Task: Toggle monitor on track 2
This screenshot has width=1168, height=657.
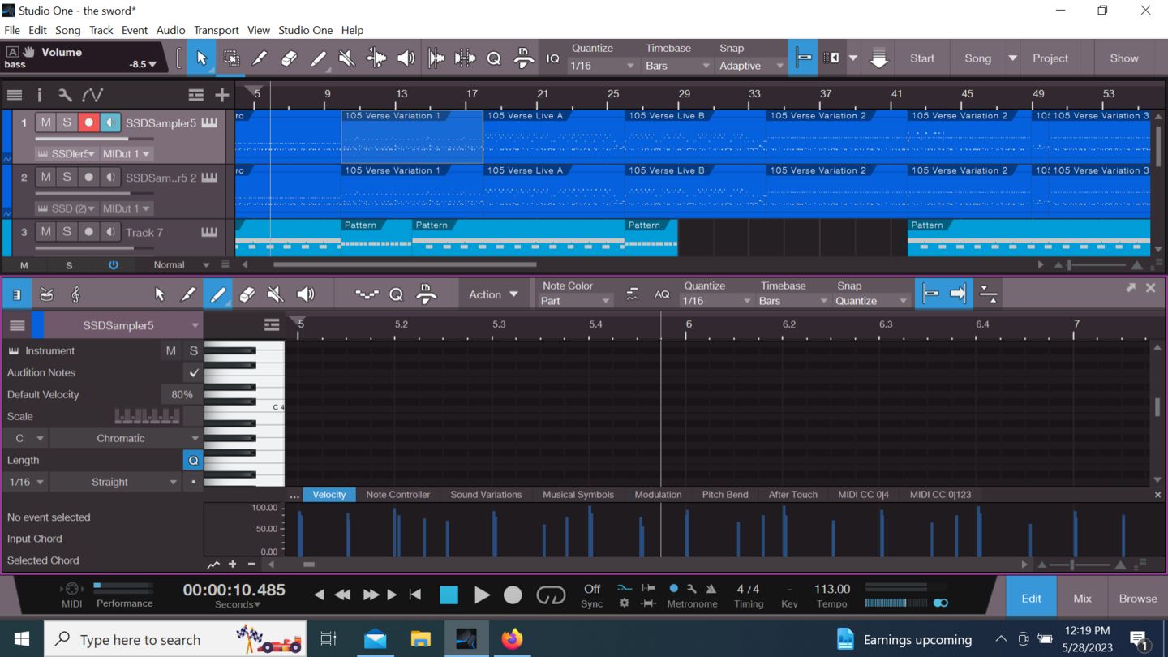Action: pyautogui.click(x=109, y=177)
